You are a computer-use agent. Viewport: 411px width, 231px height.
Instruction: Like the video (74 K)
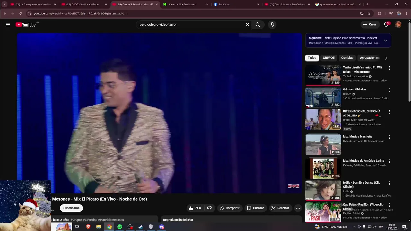pos(195,208)
